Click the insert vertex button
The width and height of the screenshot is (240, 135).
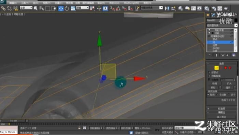222,117
